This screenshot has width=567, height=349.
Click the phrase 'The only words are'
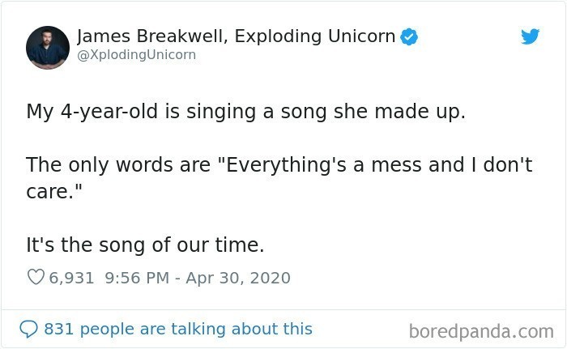pyautogui.click(x=118, y=165)
